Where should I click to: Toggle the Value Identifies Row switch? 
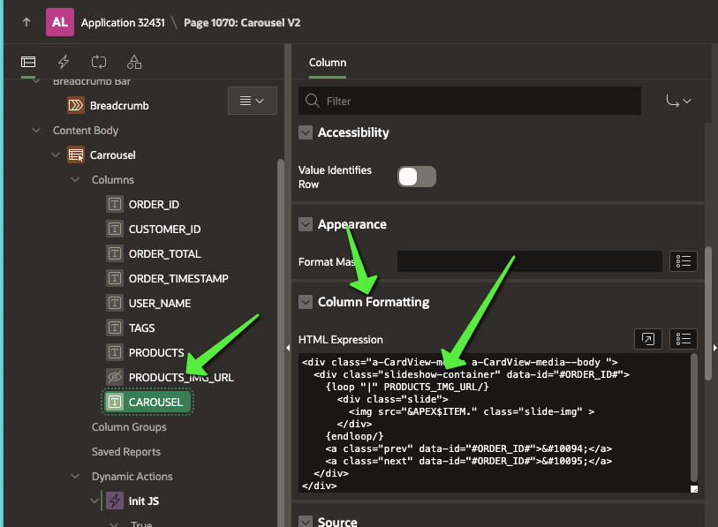point(417,177)
